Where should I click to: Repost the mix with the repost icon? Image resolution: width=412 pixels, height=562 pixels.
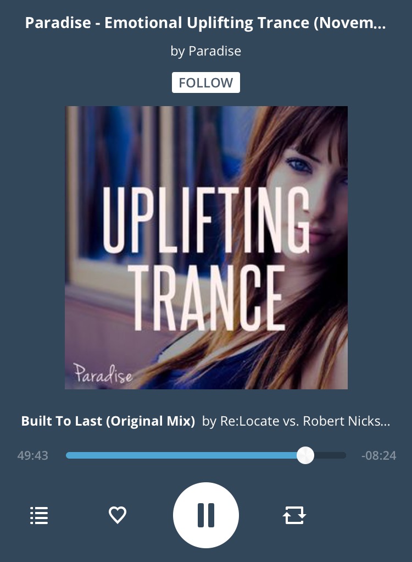(x=294, y=515)
